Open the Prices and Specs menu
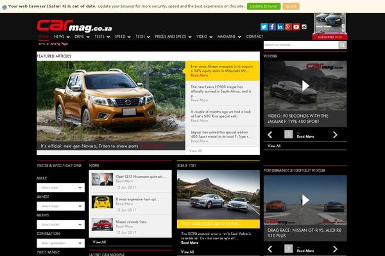Viewport: 385px width, 256px height. pos(171,36)
